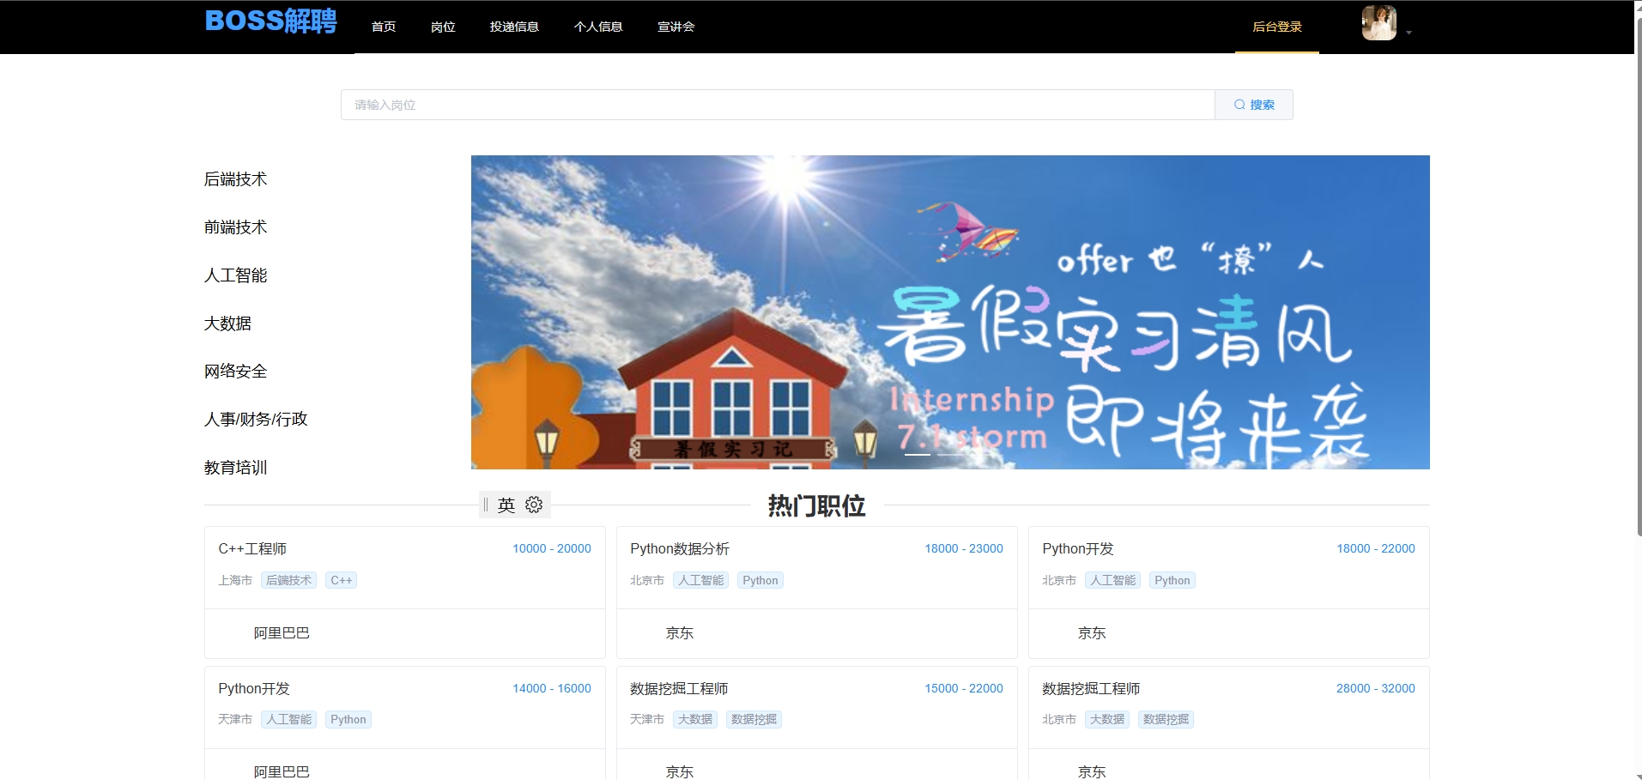
Task: Toggle the 英 input language indicator
Action: (506, 505)
